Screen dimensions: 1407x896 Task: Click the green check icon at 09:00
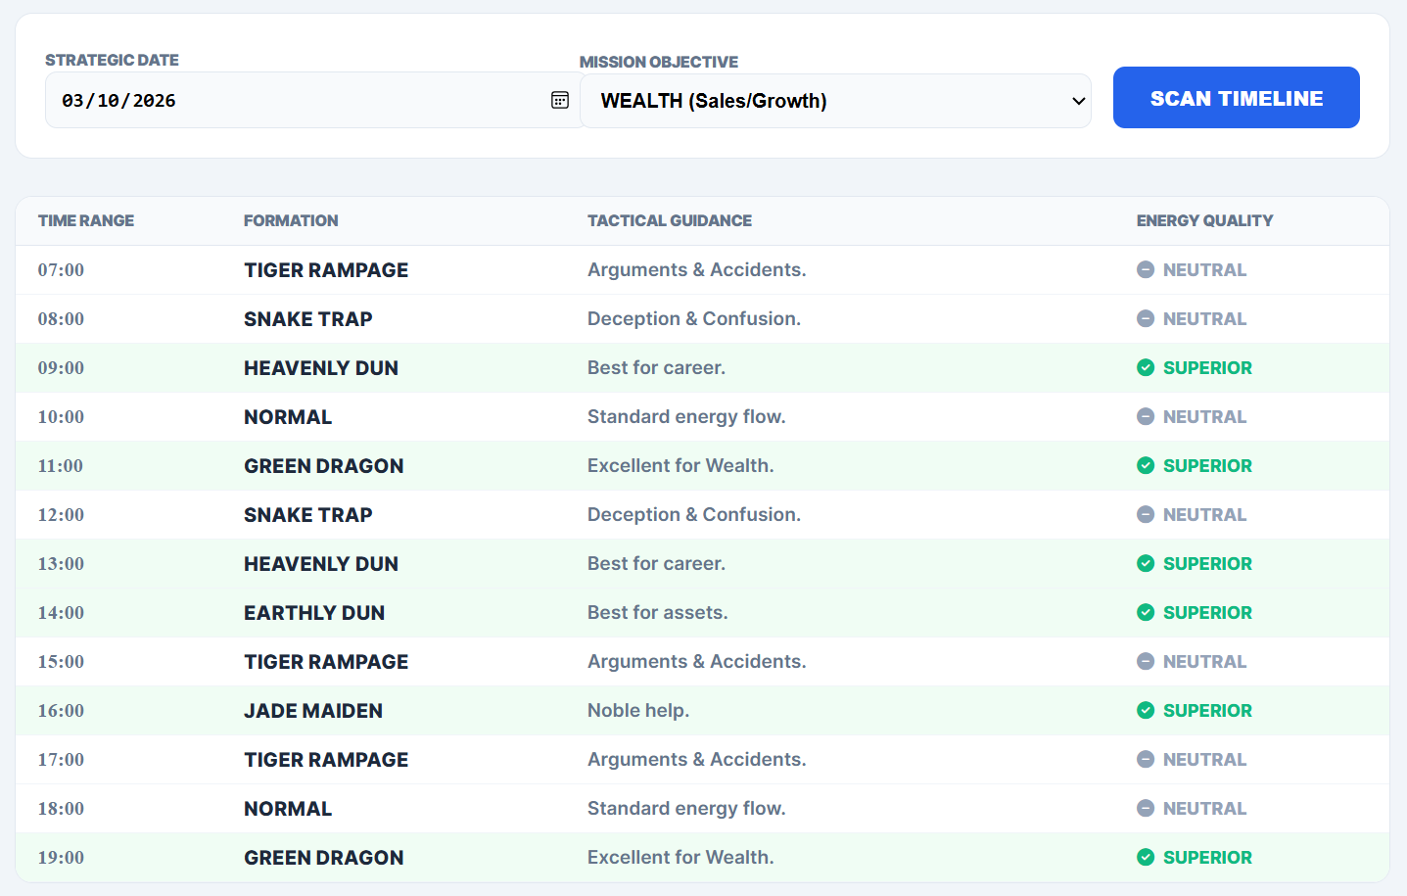[x=1145, y=368]
